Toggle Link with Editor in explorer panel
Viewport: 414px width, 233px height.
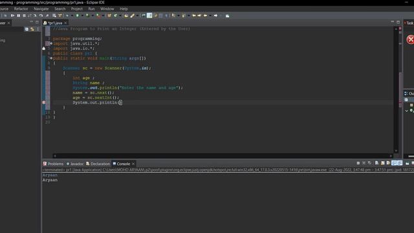click(32, 29)
